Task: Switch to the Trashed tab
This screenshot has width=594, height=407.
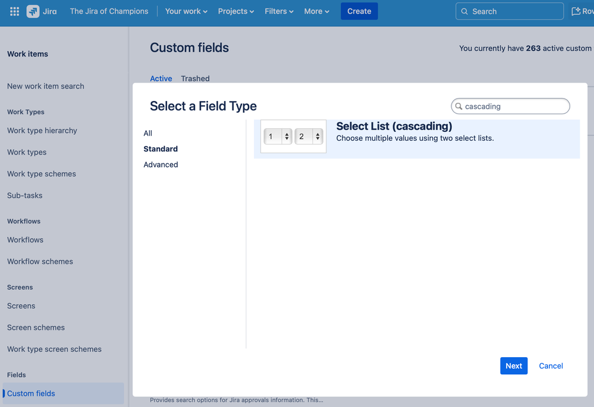Action: click(x=195, y=78)
